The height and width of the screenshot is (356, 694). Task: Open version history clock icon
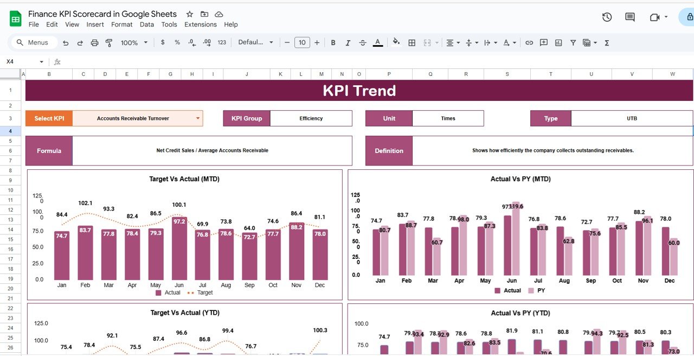tap(607, 17)
